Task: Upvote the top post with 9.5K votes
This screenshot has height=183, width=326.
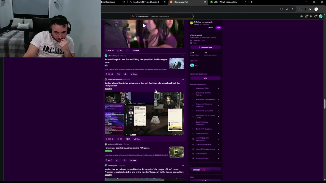Action: click(106, 50)
